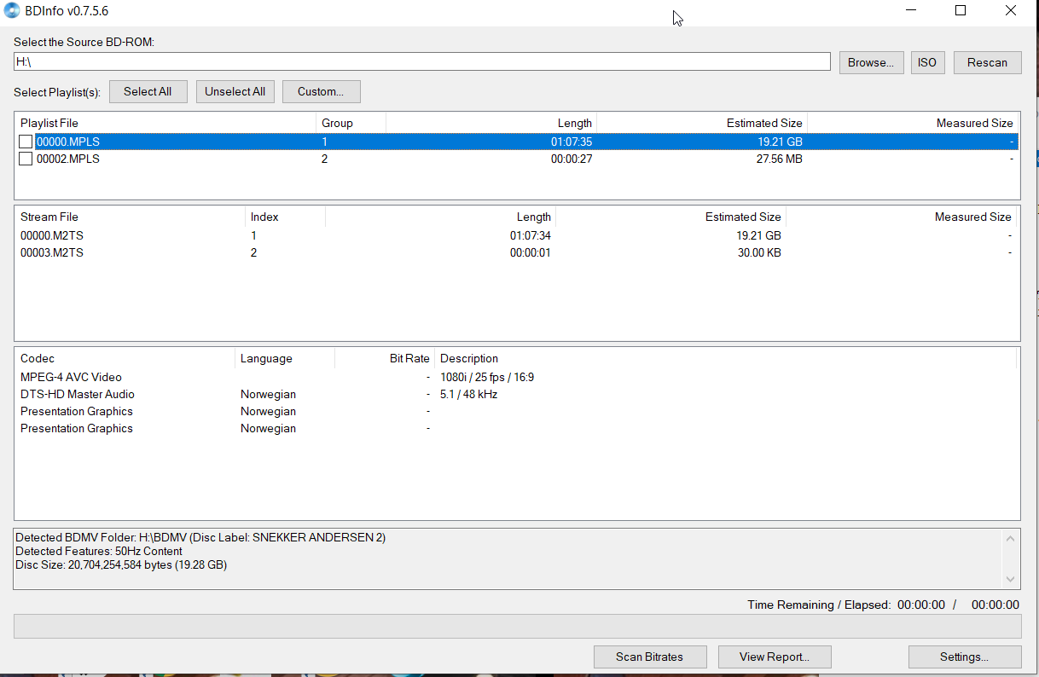
Task: Sort by Playlist File column header
Action: coord(165,123)
